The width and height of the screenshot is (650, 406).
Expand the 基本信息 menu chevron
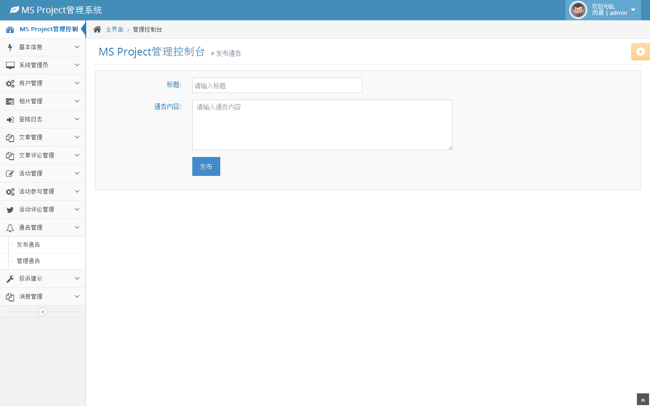coord(77,47)
